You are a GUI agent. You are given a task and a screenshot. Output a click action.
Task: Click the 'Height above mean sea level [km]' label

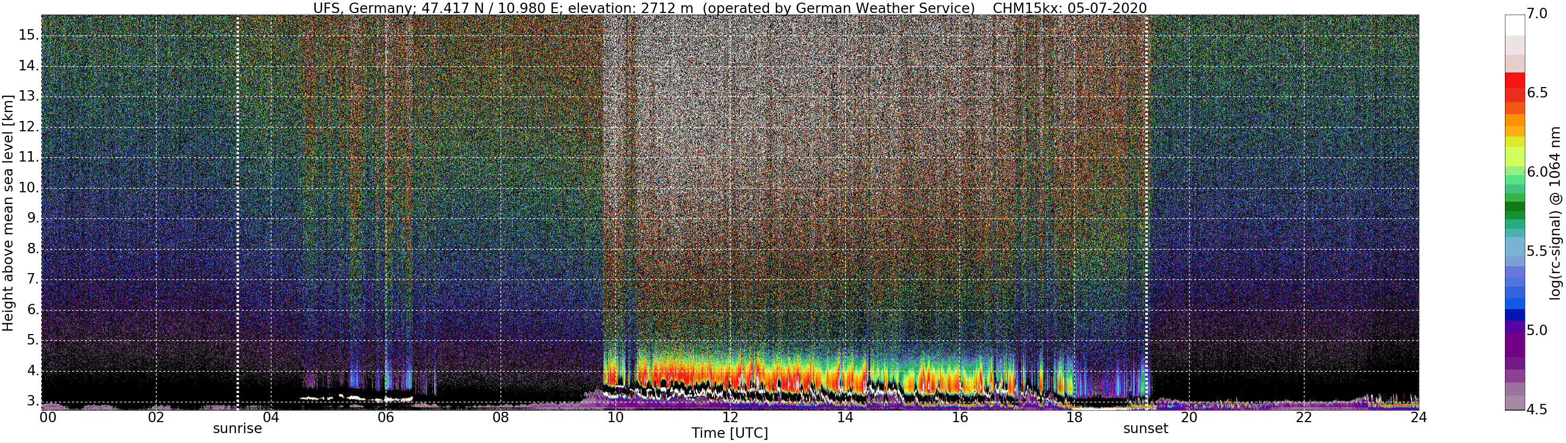click(8, 213)
